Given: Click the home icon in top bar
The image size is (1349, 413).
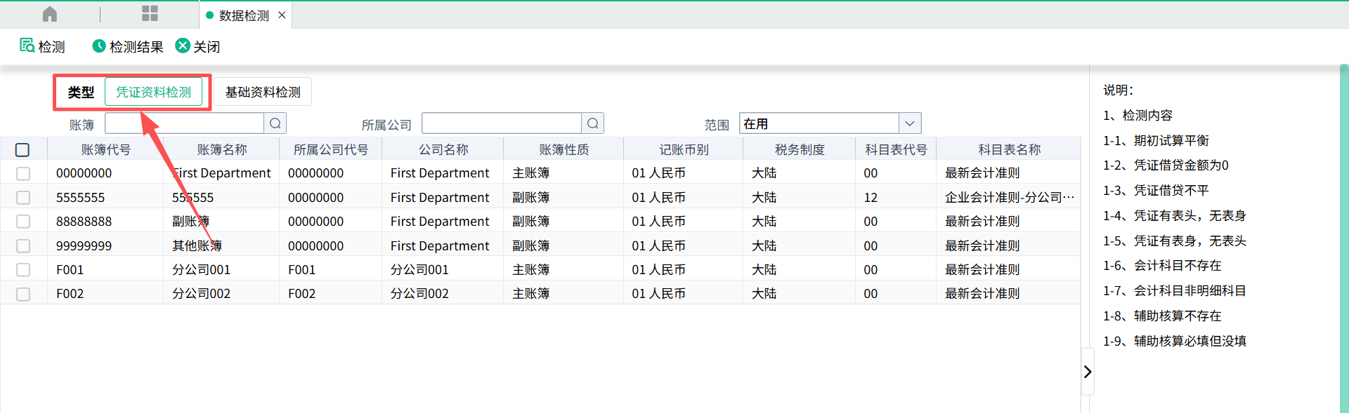Looking at the screenshot, I should click(50, 14).
